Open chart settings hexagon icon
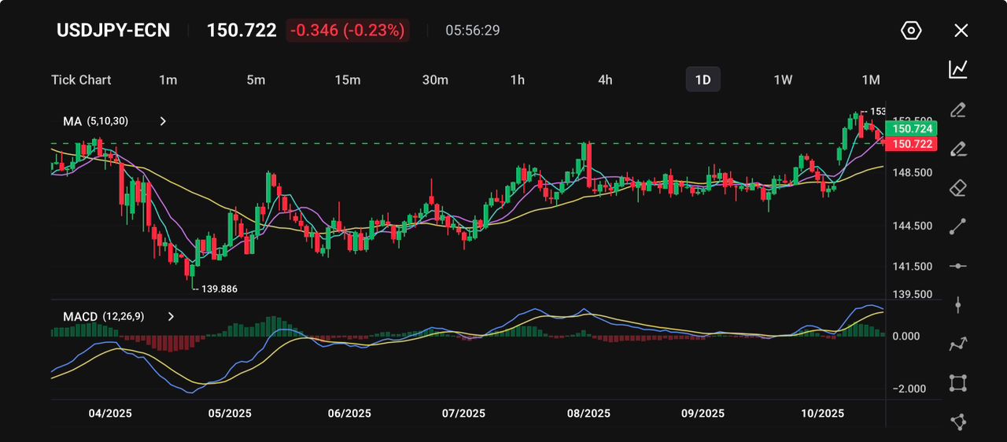The width and height of the screenshot is (1007, 442). click(910, 31)
